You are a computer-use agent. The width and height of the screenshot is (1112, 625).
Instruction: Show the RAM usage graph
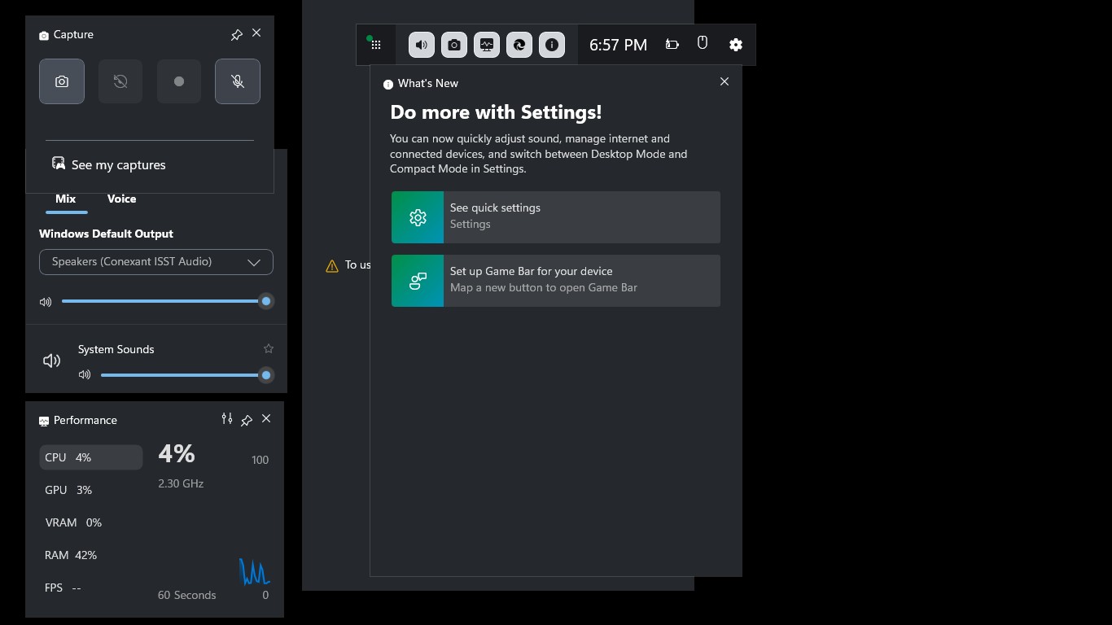pos(71,555)
